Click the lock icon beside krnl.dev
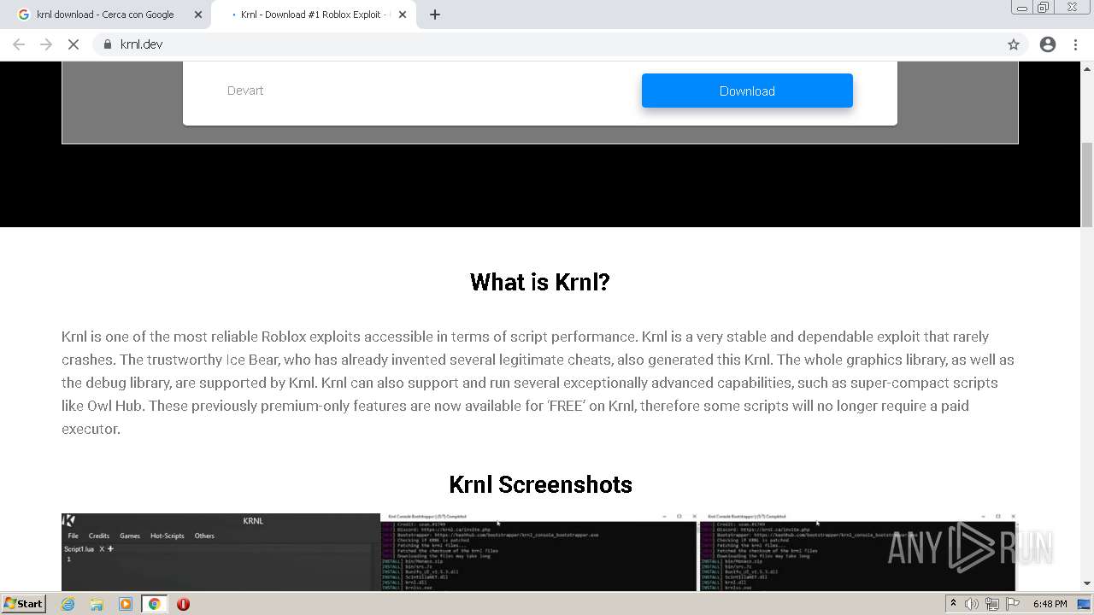This screenshot has height=615, width=1094. click(108, 44)
